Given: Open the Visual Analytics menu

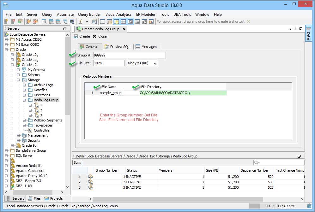Looking at the screenshot, I should tap(118, 15).
